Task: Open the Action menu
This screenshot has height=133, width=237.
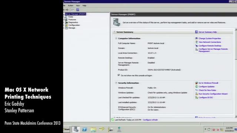Action: tap(70, 6)
